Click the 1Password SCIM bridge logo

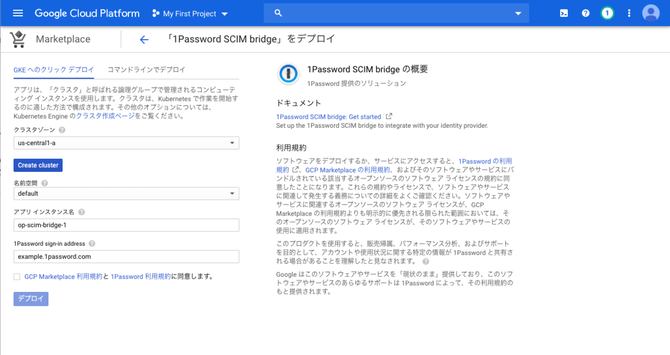click(288, 74)
